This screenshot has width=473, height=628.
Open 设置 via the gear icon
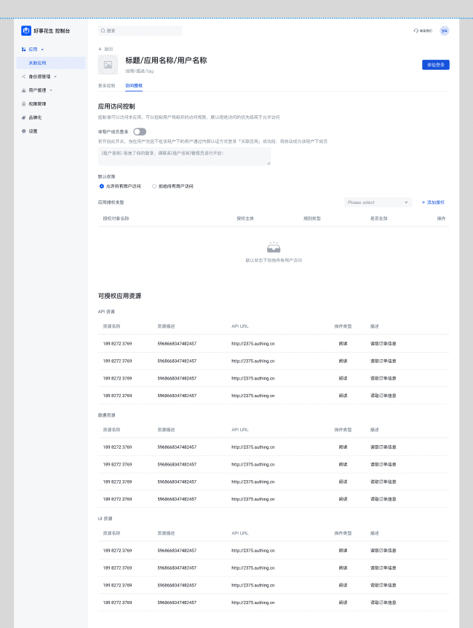click(24, 131)
